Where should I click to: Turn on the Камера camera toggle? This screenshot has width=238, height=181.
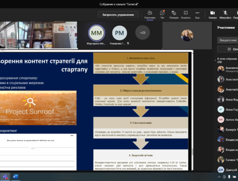pos(212,15)
